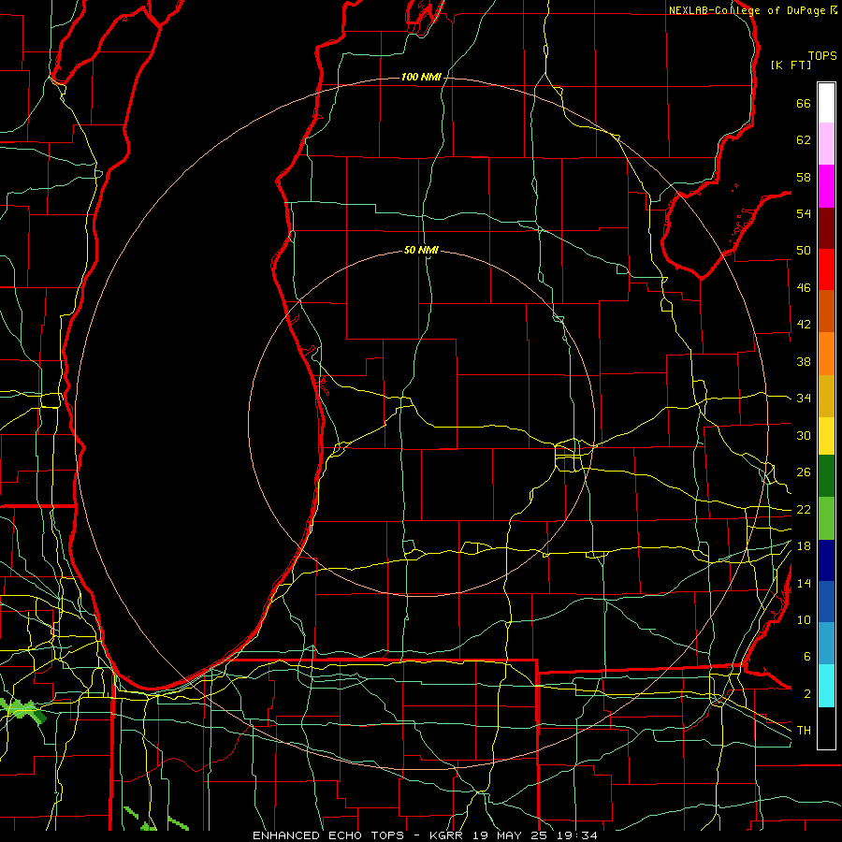Click the '100 NMI' range ring label

click(x=421, y=77)
